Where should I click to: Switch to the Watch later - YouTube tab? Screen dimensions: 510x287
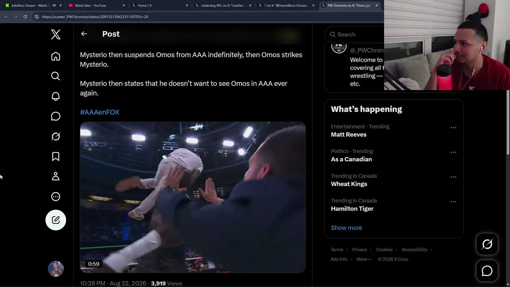96,6
